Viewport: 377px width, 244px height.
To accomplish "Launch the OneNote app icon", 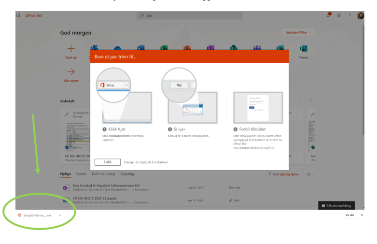I will pos(210,48).
